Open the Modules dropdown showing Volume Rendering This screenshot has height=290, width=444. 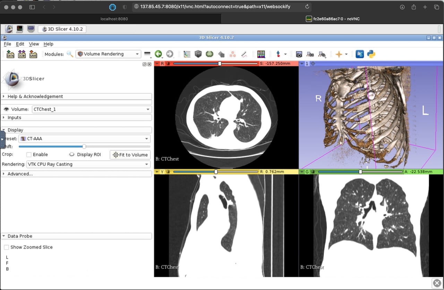pos(109,54)
